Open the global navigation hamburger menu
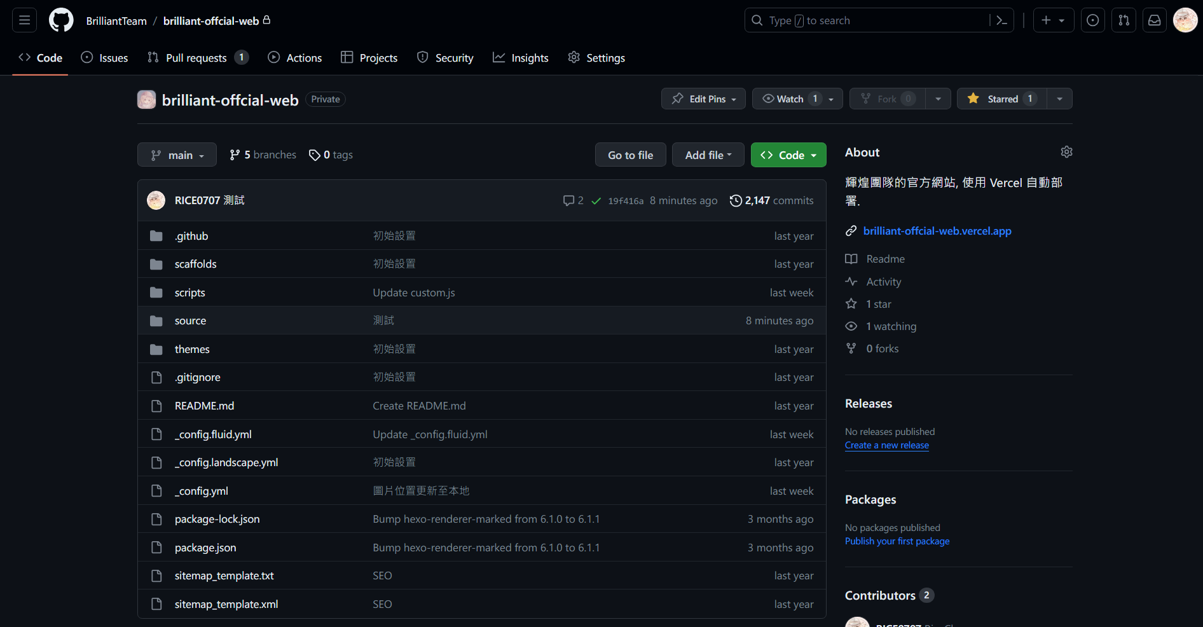Viewport: 1203px width, 627px height. pyautogui.click(x=25, y=20)
